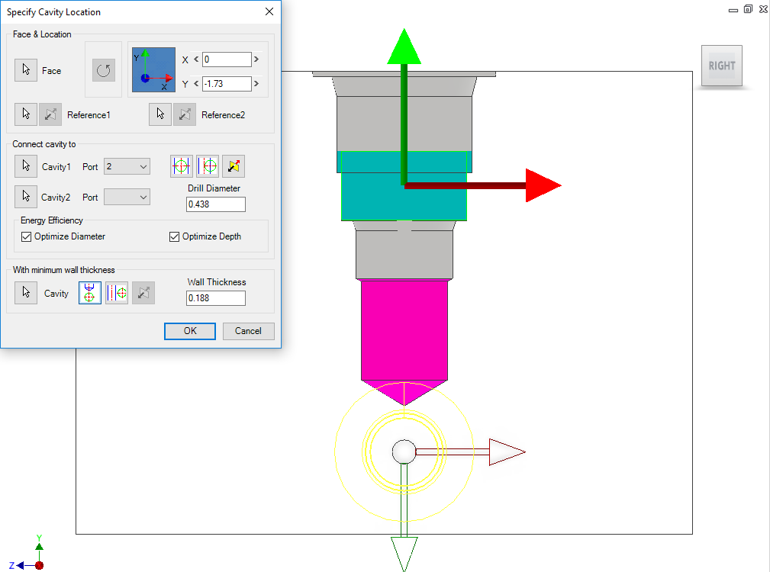Edit the Drill Diameter value field
The height and width of the screenshot is (572, 770).
(x=215, y=204)
